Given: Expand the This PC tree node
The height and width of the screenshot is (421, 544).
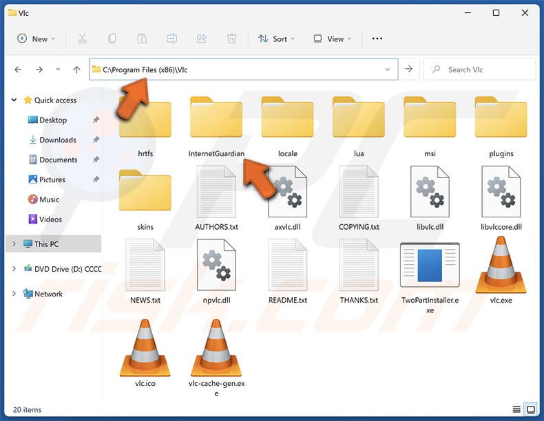Looking at the screenshot, I should click(x=14, y=244).
